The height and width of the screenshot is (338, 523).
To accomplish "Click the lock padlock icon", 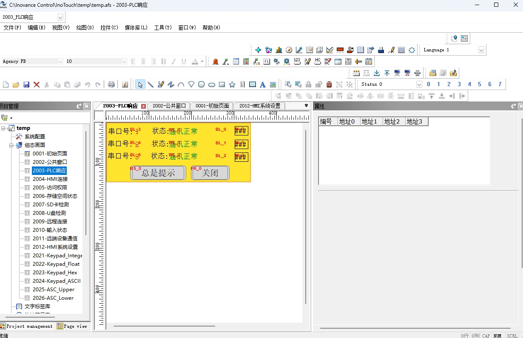I will [x=309, y=84].
